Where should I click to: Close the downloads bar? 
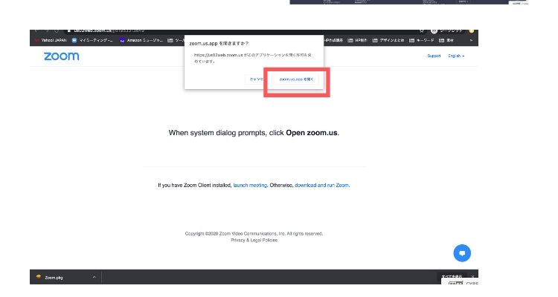472,276
